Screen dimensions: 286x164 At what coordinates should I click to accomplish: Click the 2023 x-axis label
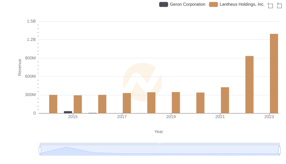click(269, 117)
